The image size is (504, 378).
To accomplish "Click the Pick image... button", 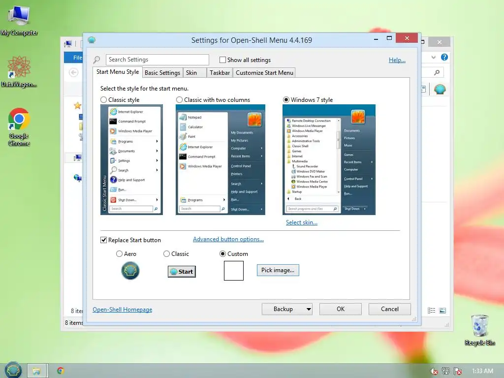I will tap(278, 270).
